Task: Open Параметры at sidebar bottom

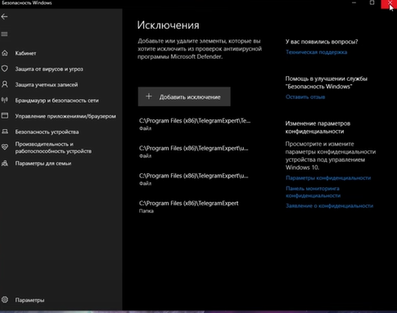Action: (29, 300)
